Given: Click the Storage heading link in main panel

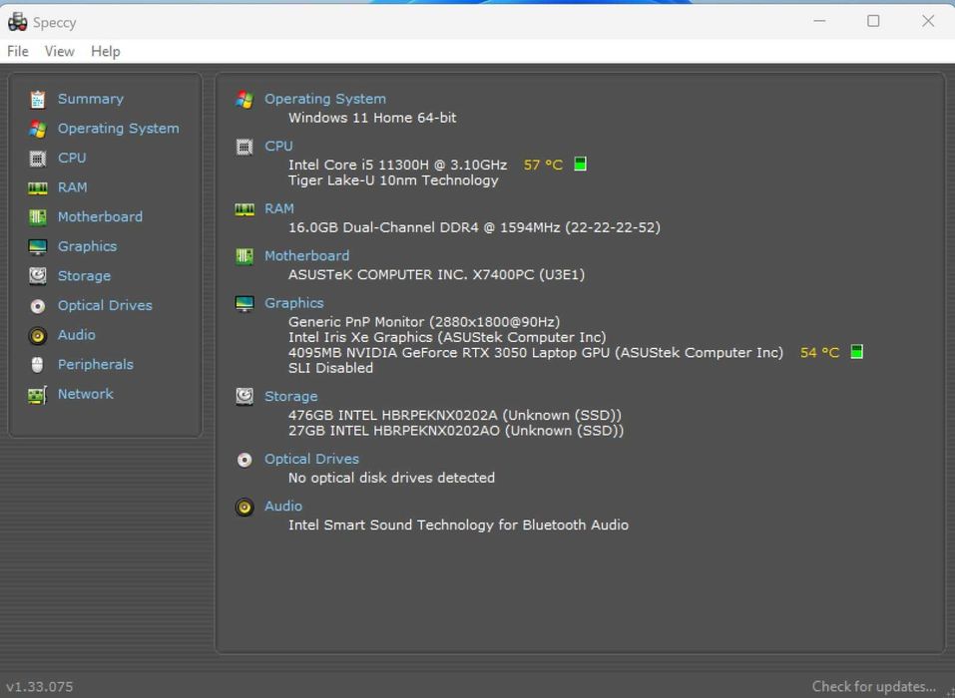Looking at the screenshot, I should 290,396.
